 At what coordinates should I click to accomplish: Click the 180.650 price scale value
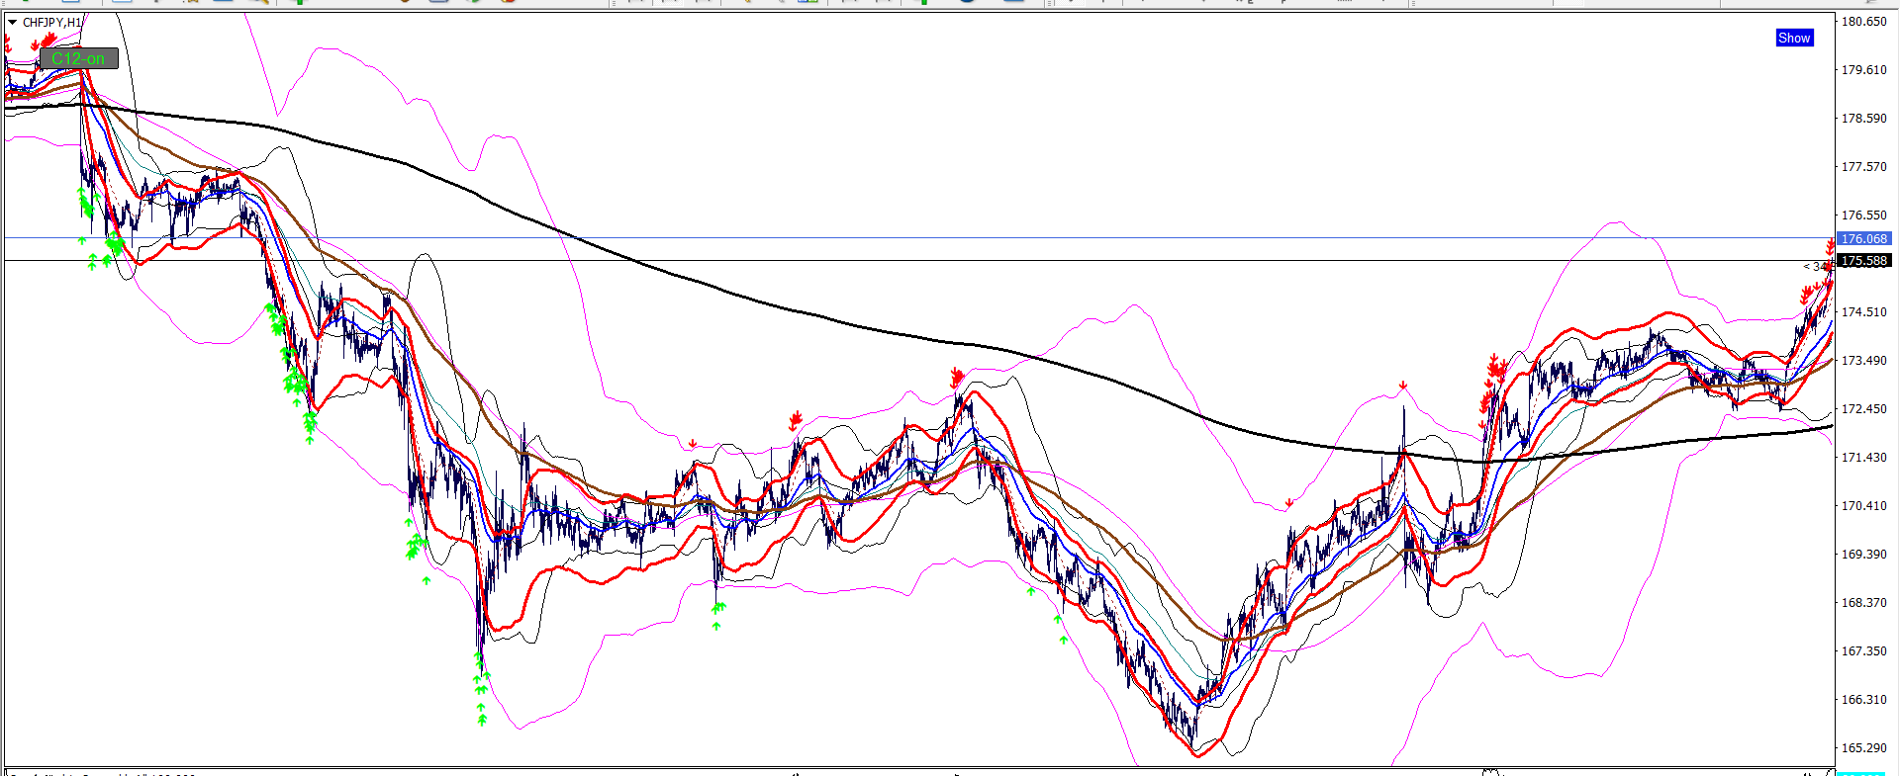pos(1863,21)
